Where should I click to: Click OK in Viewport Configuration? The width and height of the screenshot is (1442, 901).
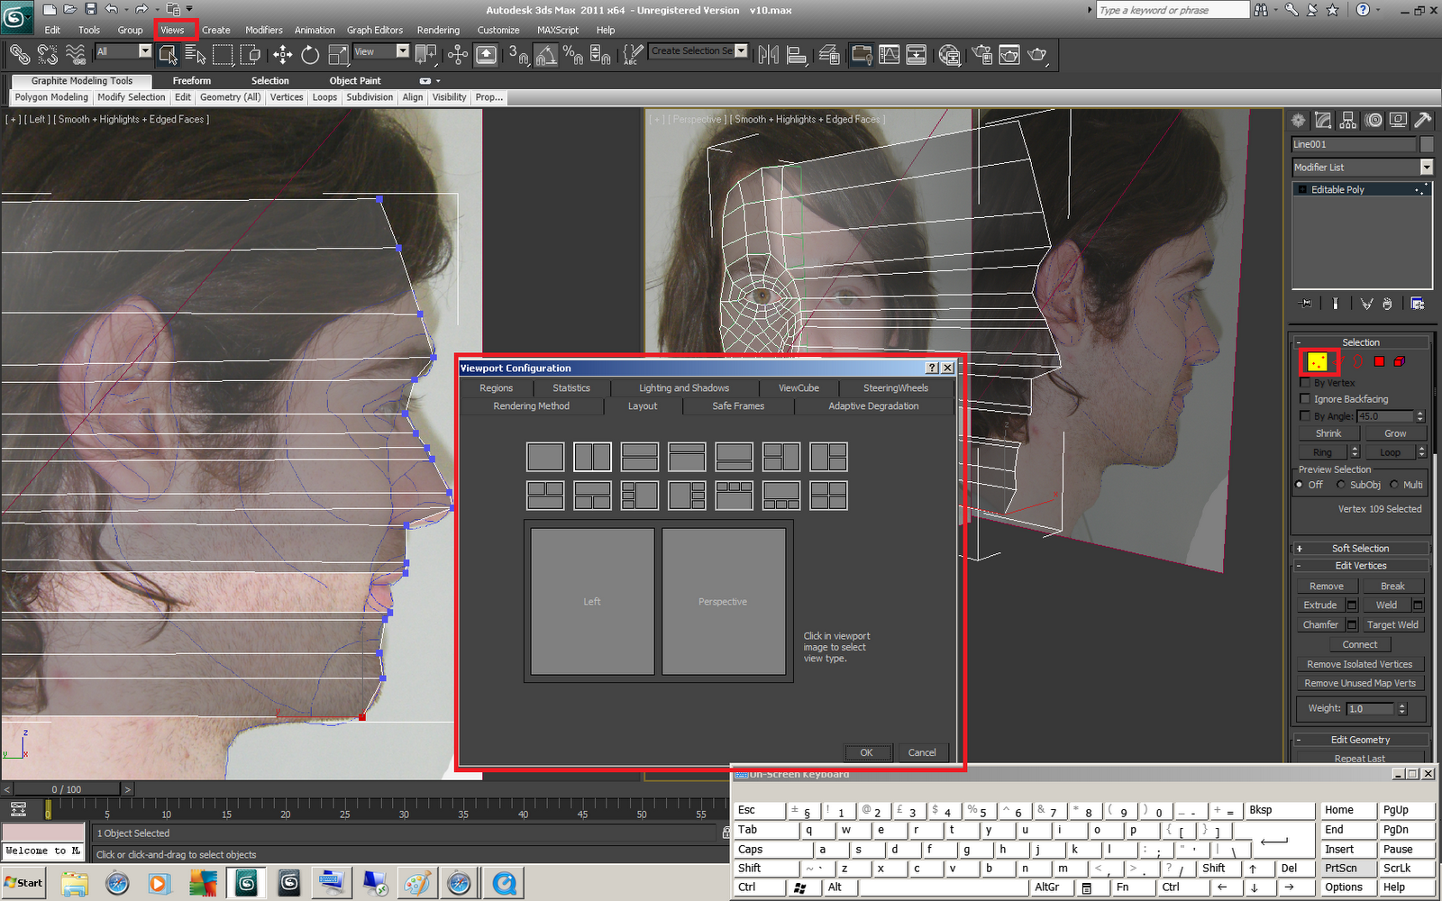tap(866, 752)
